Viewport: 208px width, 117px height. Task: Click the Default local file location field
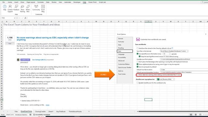(x=184, y=70)
